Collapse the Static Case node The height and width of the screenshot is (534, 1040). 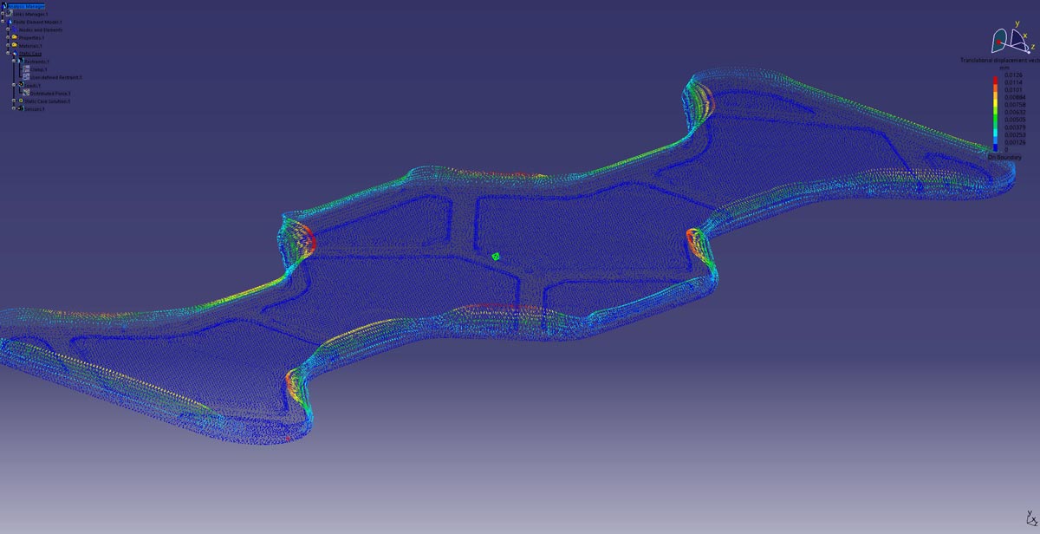[8, 53]
